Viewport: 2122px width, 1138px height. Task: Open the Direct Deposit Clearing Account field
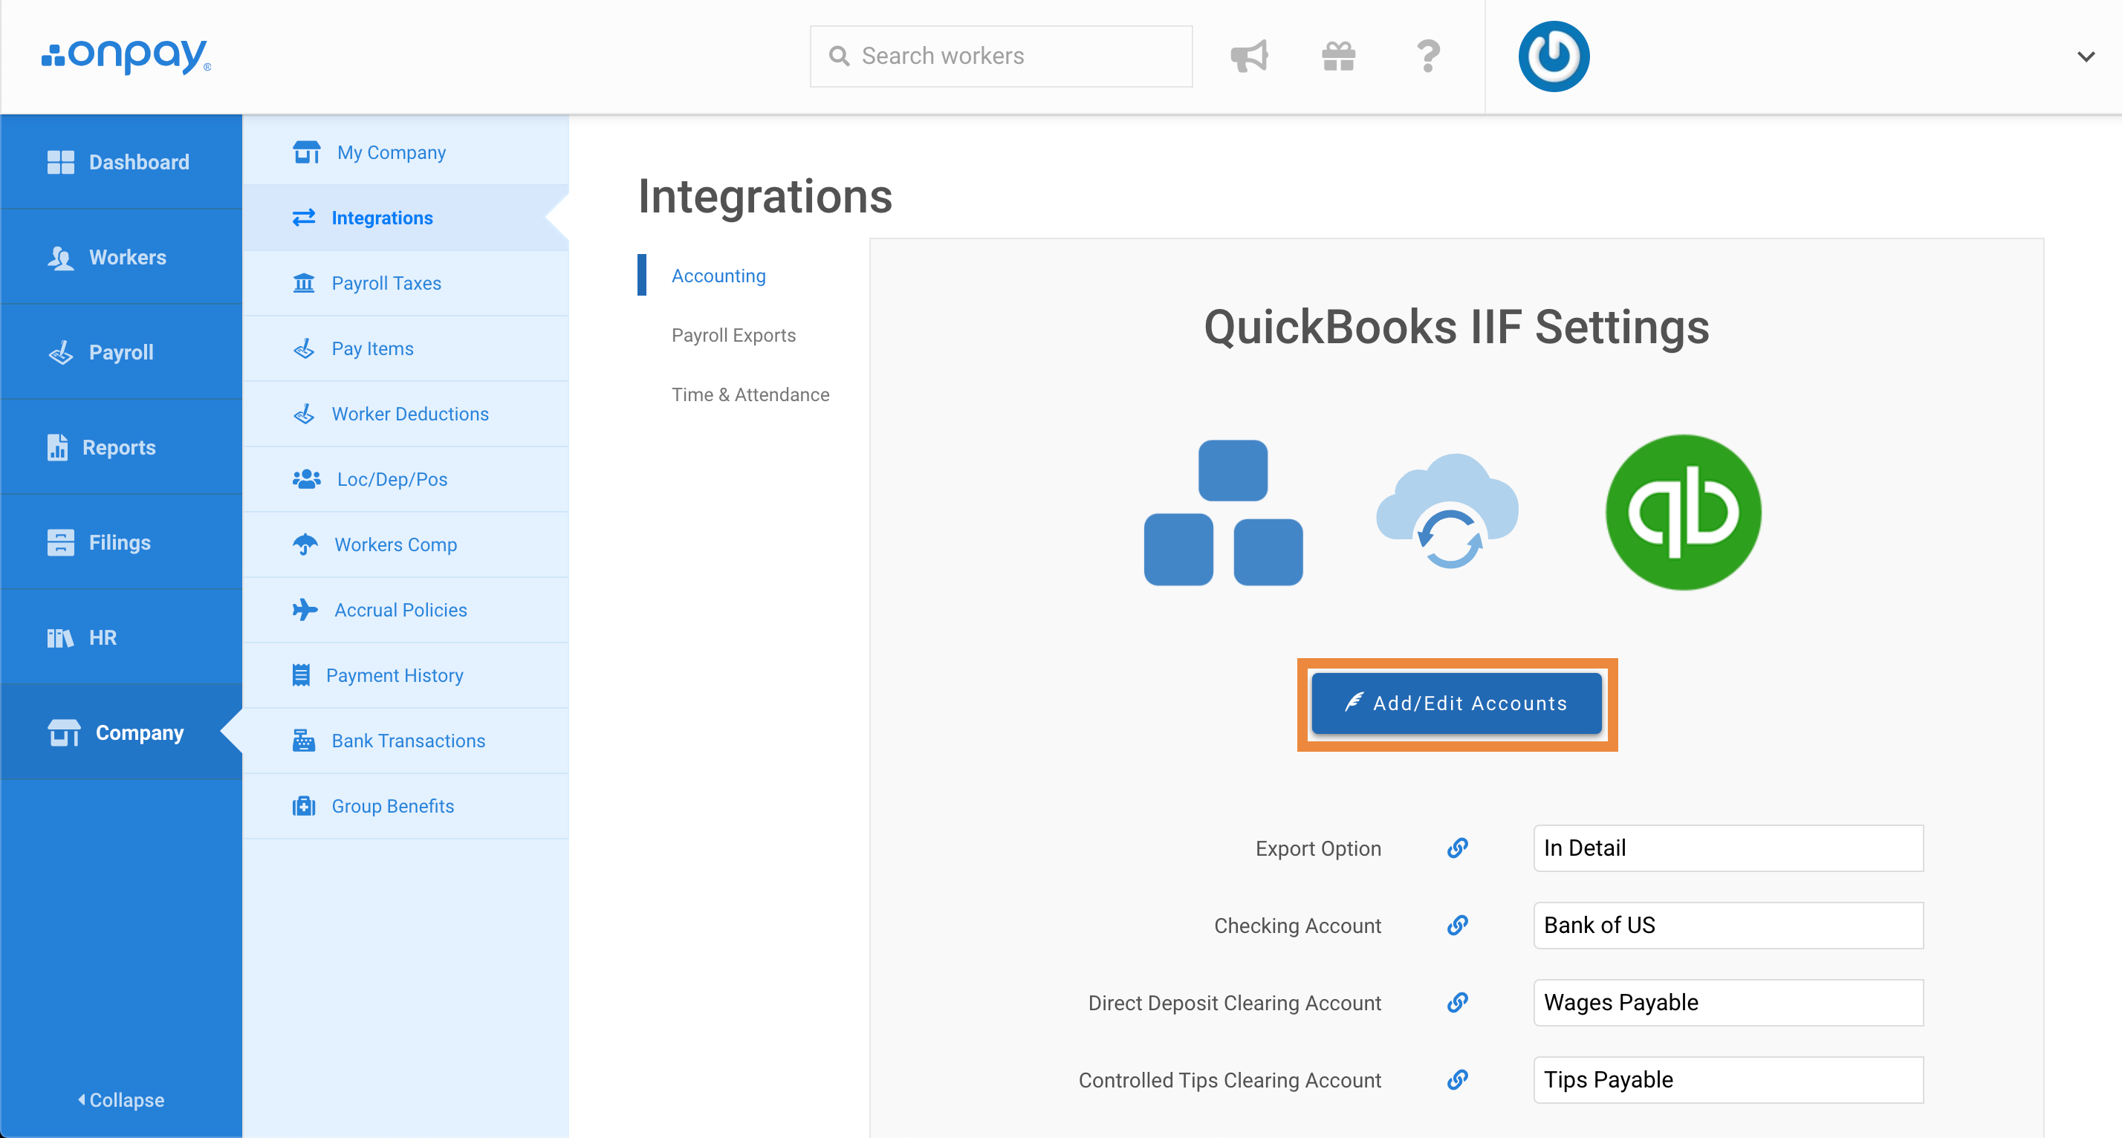point(1728,1003)
